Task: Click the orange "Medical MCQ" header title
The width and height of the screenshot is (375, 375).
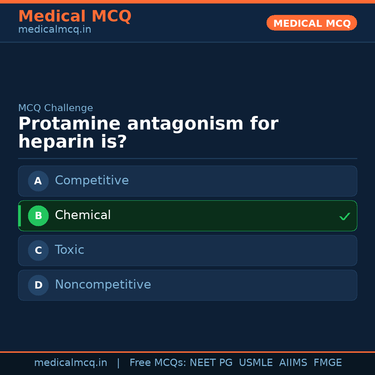Action: pos(75,16)
